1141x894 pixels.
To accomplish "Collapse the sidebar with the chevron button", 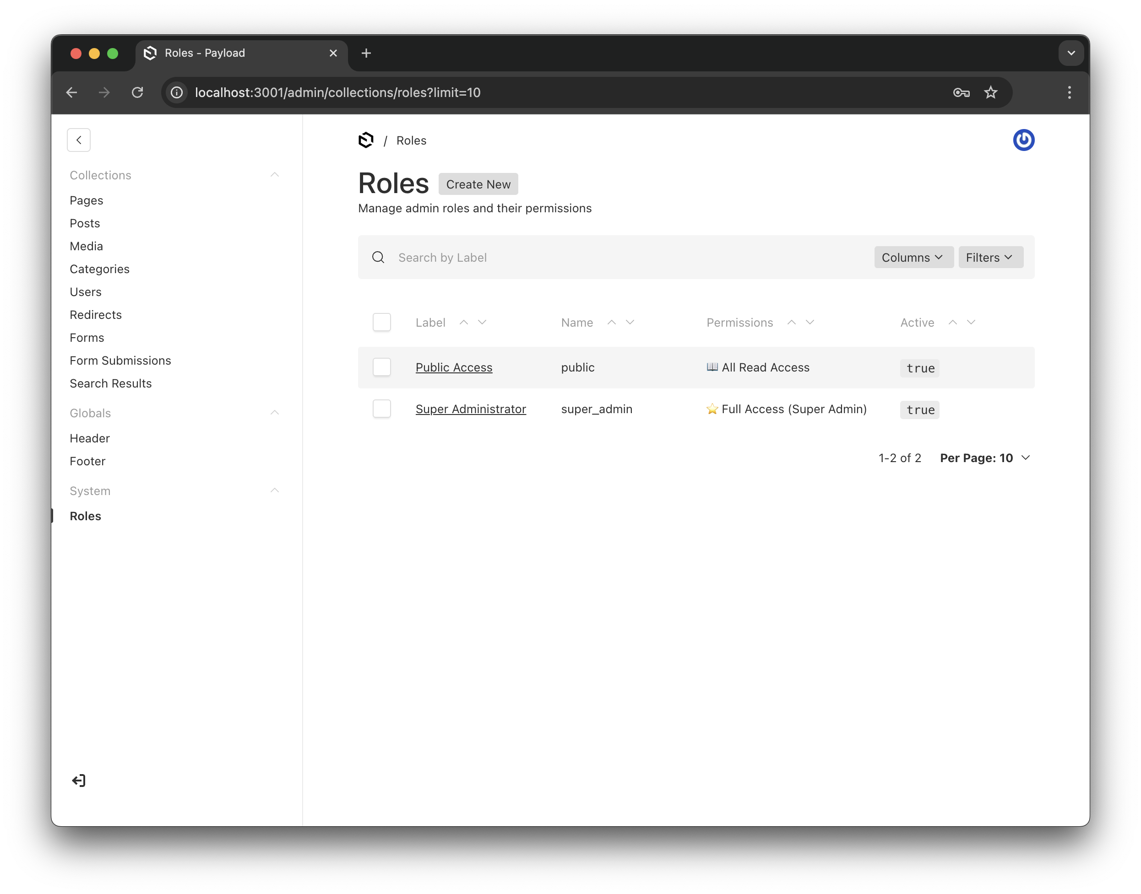I will (79, 140).
